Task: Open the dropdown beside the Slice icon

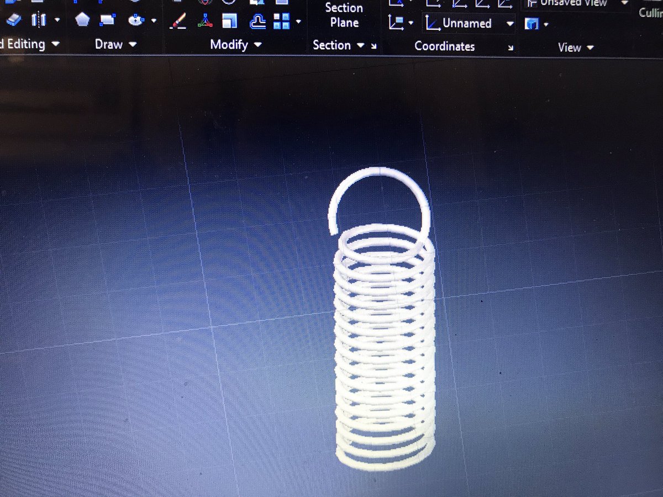Action: (57, 21)
